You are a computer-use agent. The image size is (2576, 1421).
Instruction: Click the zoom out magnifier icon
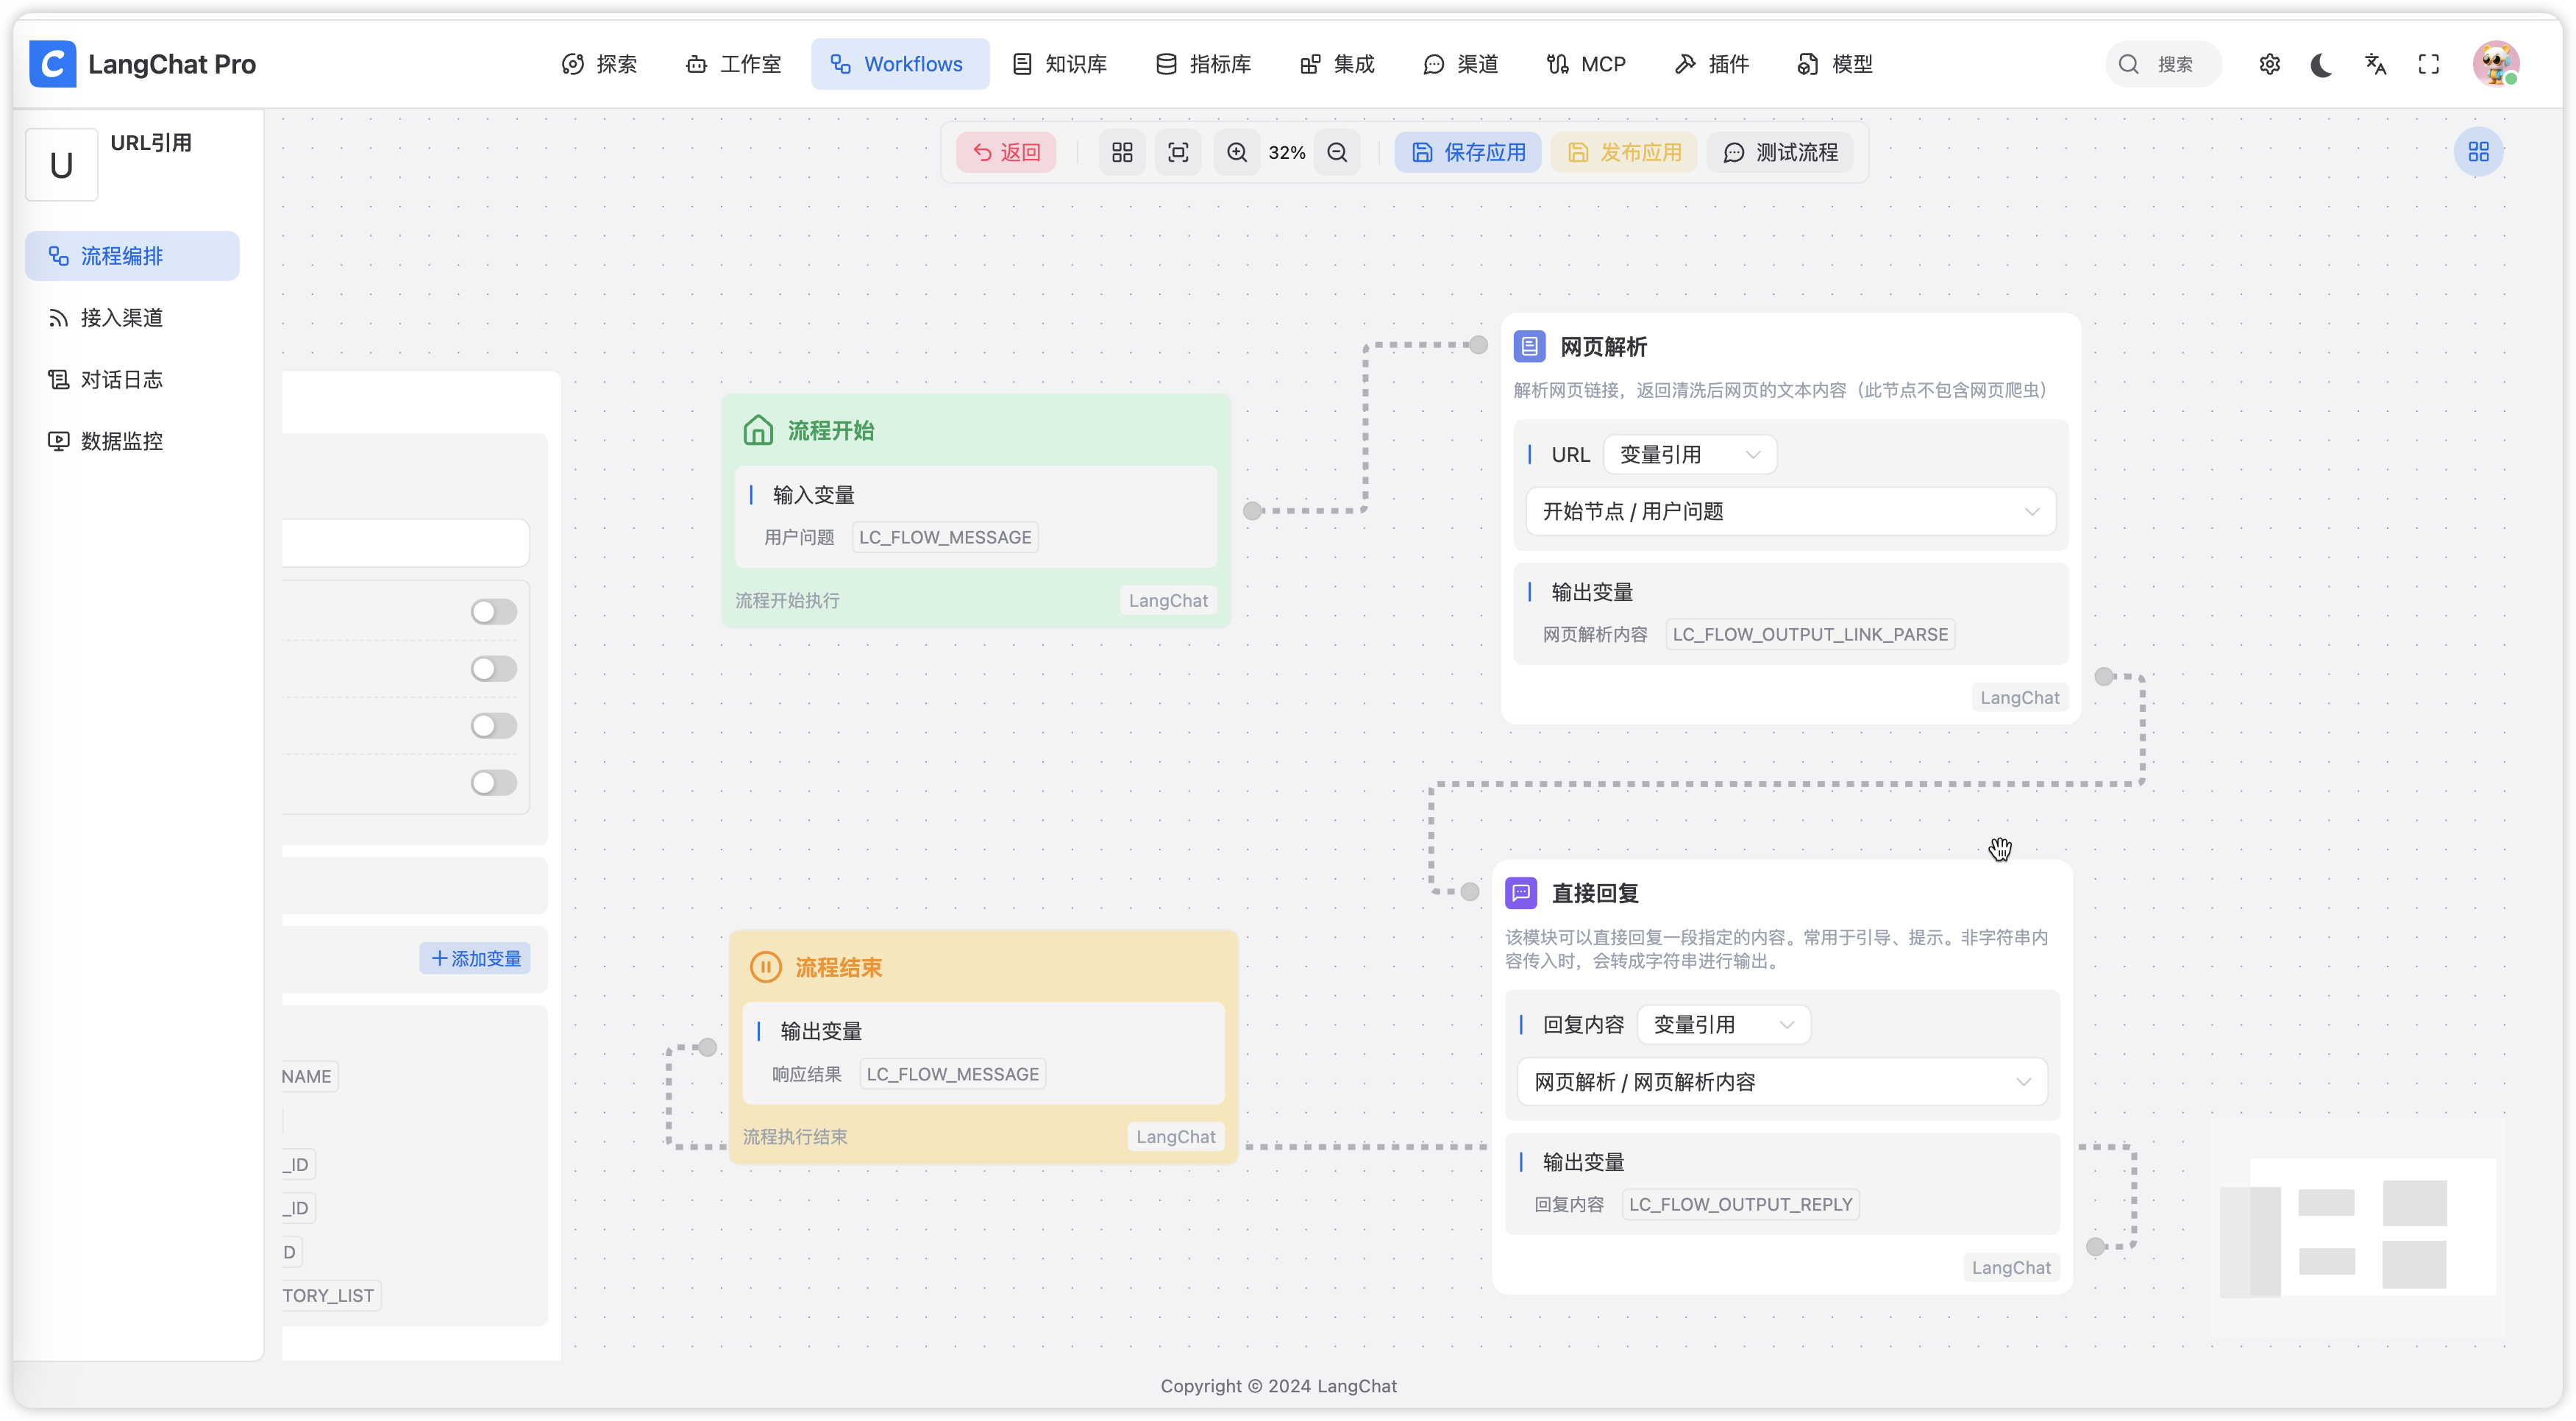click(x=1337, y=152)
